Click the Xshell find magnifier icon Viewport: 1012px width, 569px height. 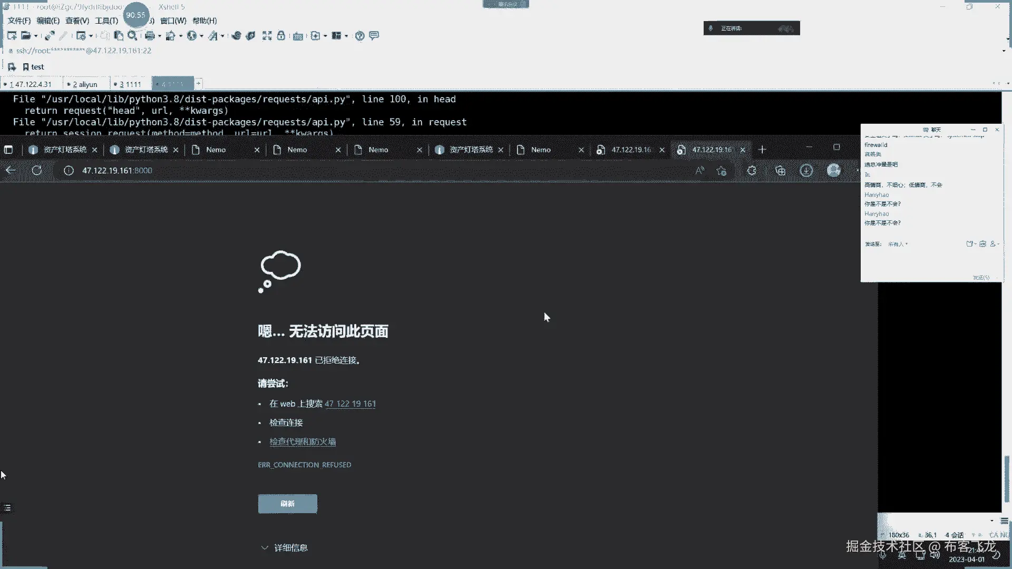point(132,36)
